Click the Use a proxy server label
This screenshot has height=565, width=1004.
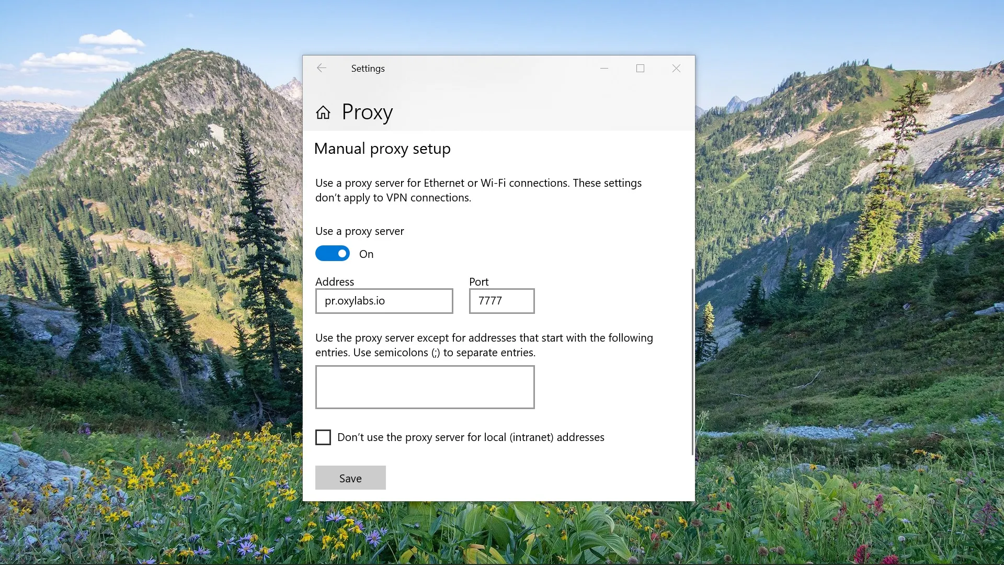click(x=359, y=231)
